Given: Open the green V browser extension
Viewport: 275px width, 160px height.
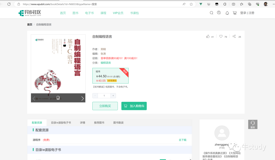Looking at the screenshot, I should (x=201, y=4).
